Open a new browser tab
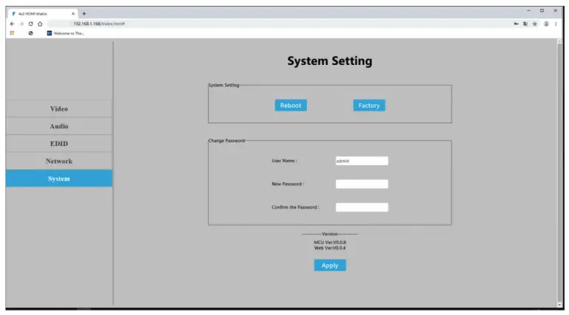This screenshot has width=569, height=315. tap(84, 14)
